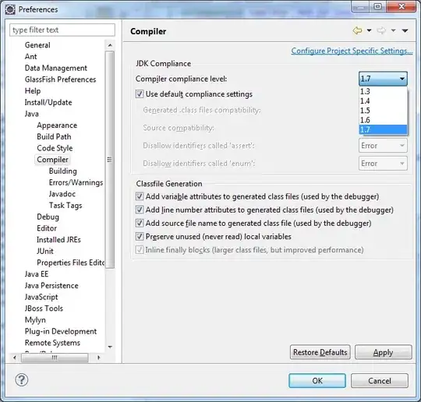Select Properties Files Editor tree item
Image resolution: width=421 pixels, height=402 pixels.
coord(70,263)
